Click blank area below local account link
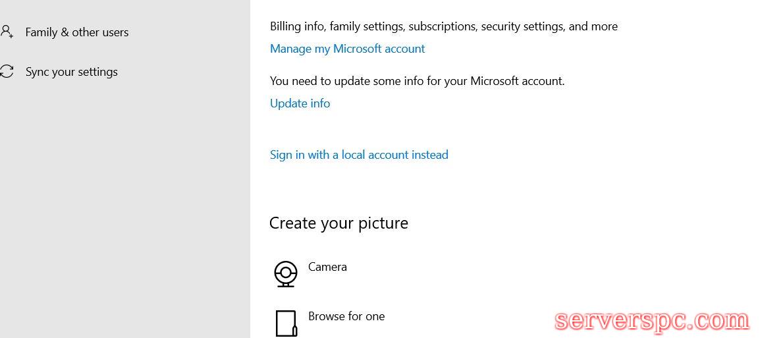This screenshot has height=338, width=760. click(461, 188)
